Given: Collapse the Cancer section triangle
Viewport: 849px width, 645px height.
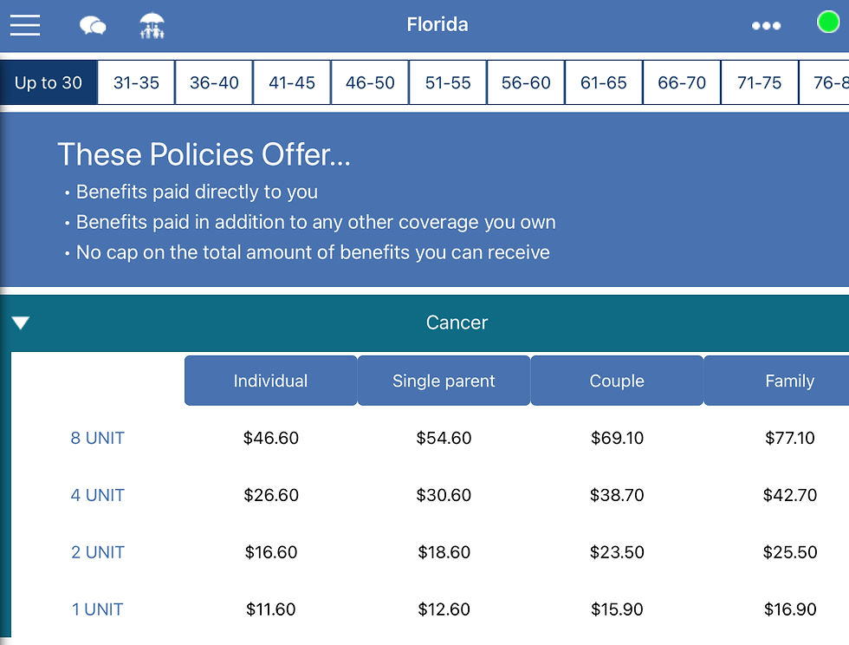Looking at the screenshot, I should (21, 323).
